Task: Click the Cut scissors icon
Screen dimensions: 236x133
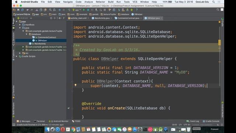Action: pos(37,10)
